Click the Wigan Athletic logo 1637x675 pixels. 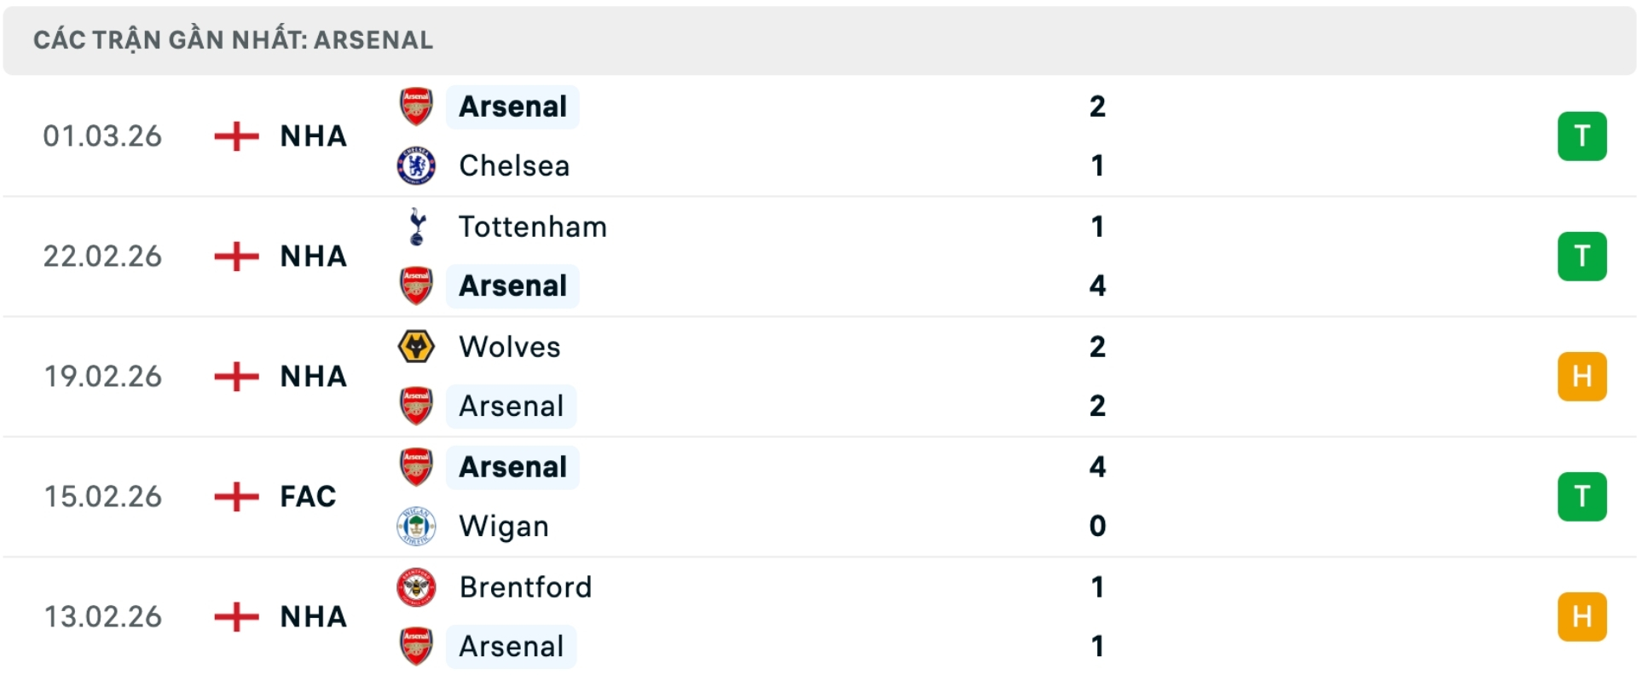pyautogui.click(x=416, y=526)
